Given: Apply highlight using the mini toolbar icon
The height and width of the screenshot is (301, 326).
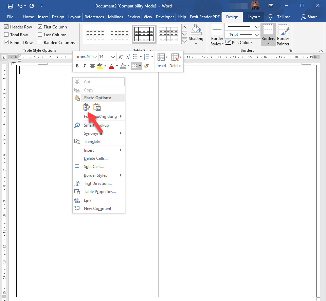Looking at the screenshot, I should tap(100, 66).
